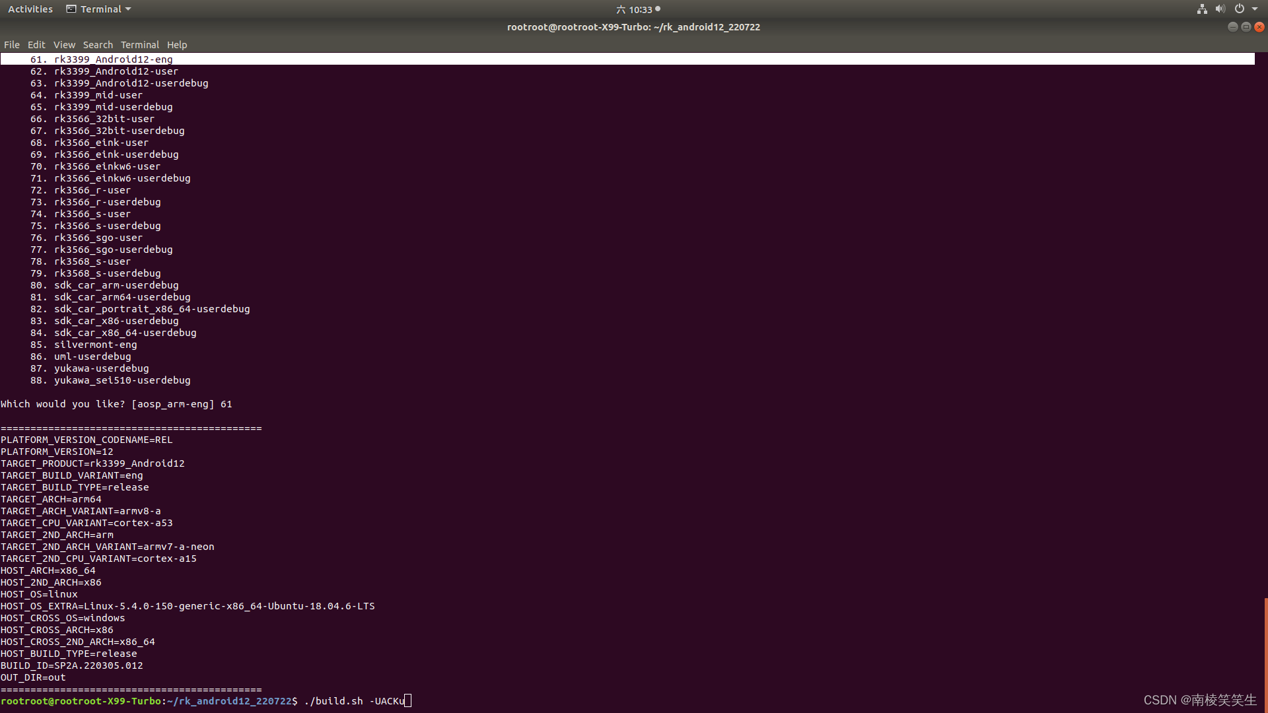This screenshot has height=713, width=1268.
Task: Close the terminal window
Action: (x=1259, y=27)
